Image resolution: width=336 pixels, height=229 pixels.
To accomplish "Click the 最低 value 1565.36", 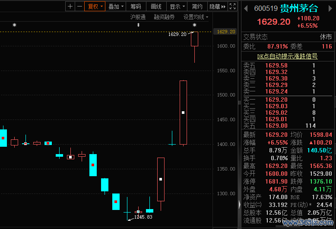I will pyautogui.click(x=321, y=166).
